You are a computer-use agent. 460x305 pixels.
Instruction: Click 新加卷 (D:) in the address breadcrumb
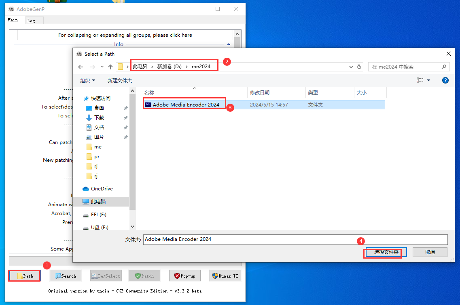coord(169,67)
